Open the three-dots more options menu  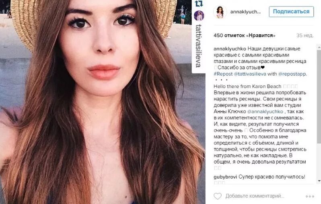coord(310,196)
